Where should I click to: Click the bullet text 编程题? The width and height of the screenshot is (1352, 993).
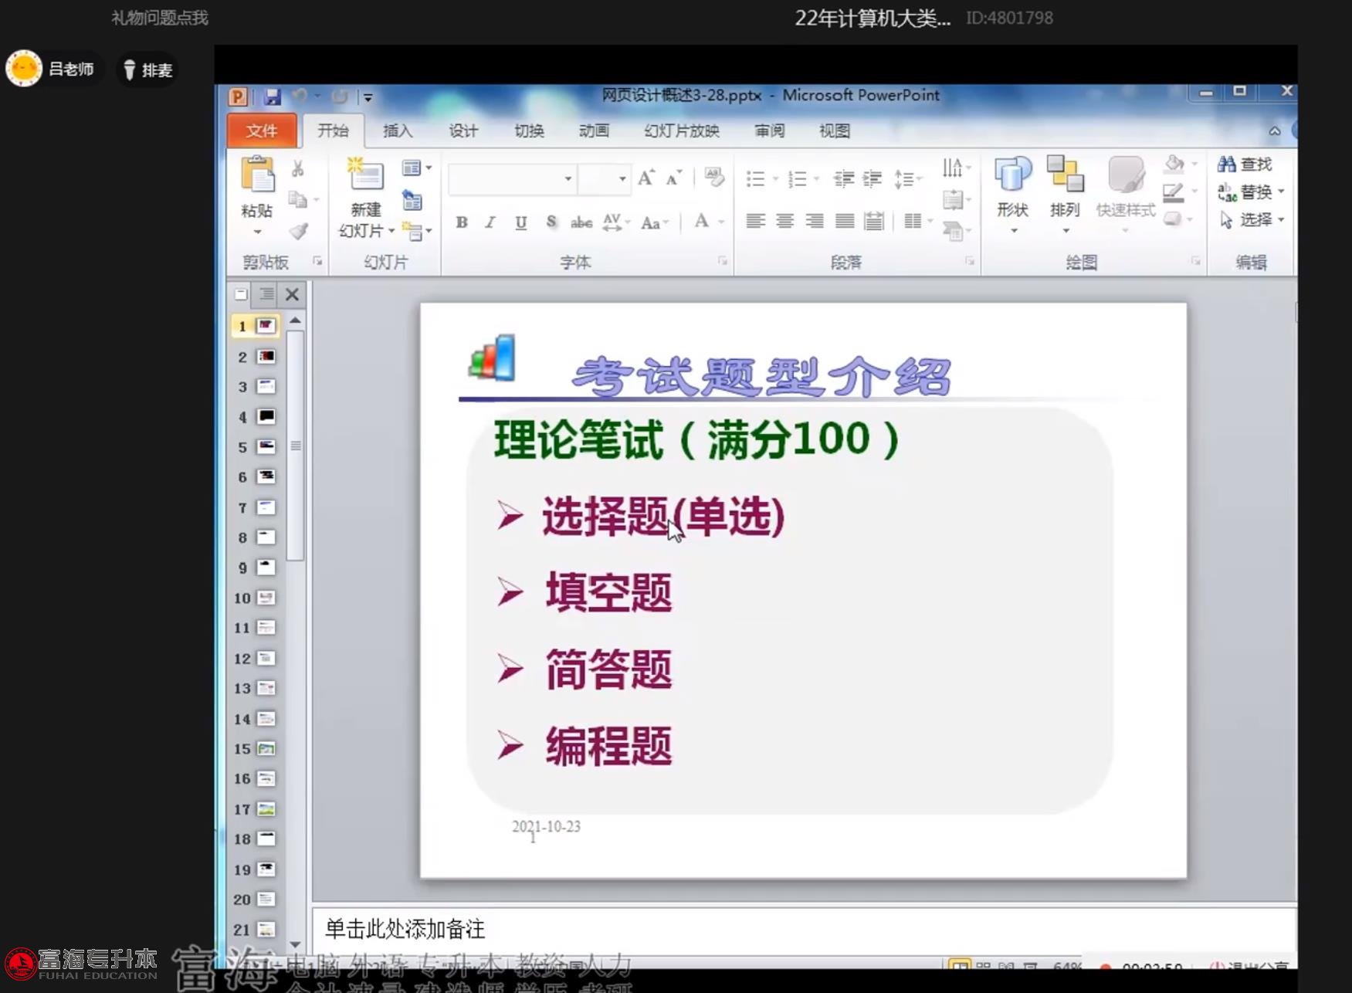[608, 746]
